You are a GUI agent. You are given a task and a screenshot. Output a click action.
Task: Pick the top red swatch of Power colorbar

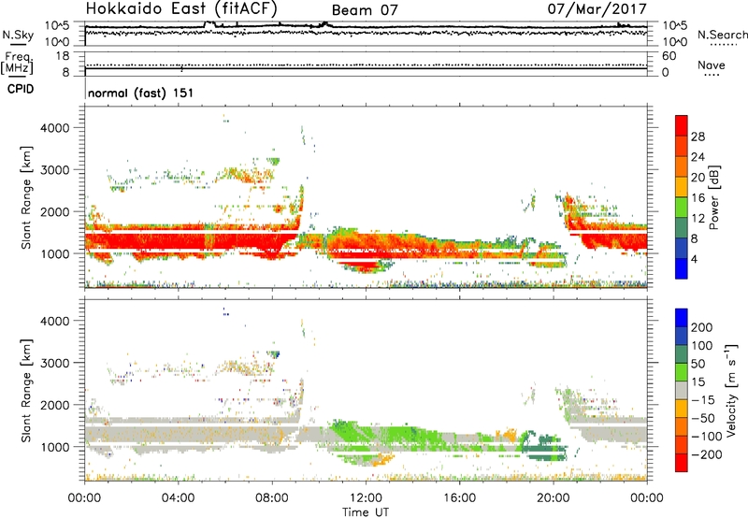pos(682,126)
